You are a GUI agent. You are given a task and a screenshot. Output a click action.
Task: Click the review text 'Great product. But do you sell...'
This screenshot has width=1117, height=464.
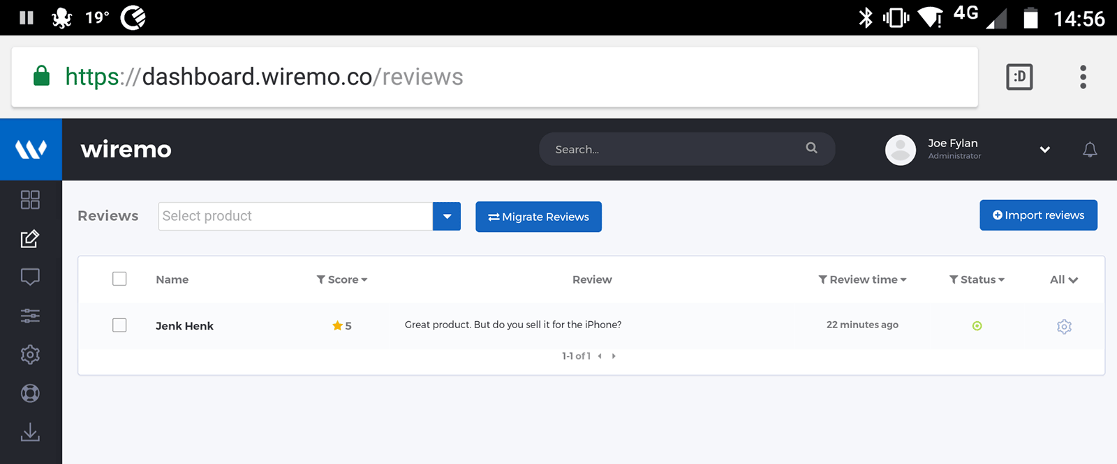pos(513,325)
